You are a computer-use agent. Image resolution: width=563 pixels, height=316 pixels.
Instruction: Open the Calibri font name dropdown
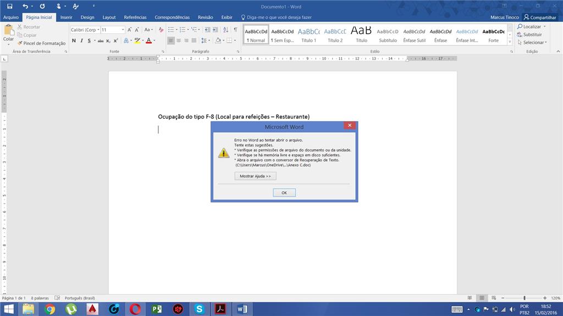[x=98, y=30]
